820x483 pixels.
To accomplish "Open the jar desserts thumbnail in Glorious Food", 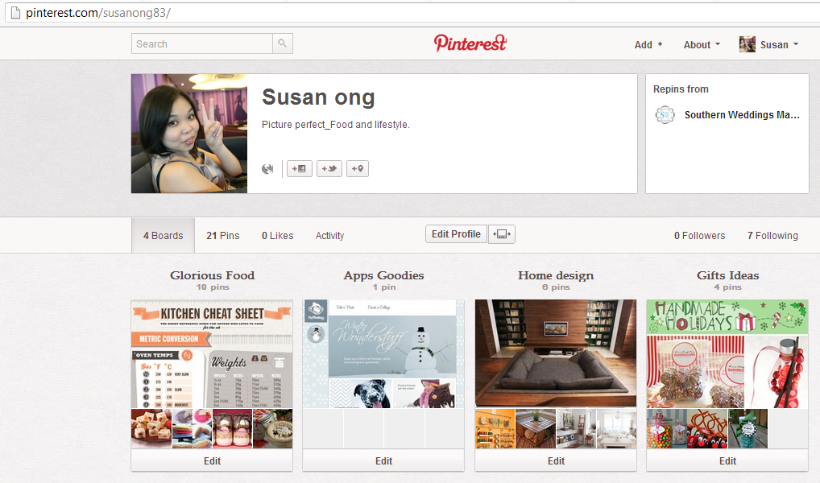I will pos(232,428).
